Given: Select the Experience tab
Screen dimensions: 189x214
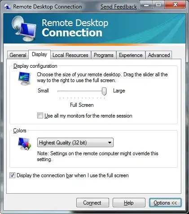Looking at the screenshot, I should coord(131,55).
